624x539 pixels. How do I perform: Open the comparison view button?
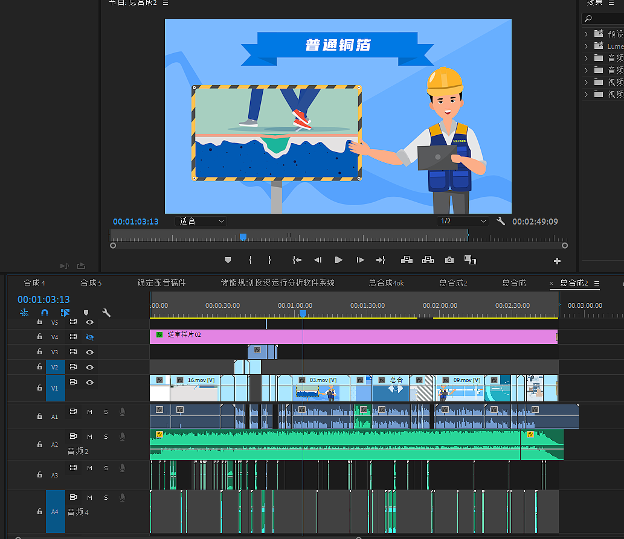click(x=470, y=260)
